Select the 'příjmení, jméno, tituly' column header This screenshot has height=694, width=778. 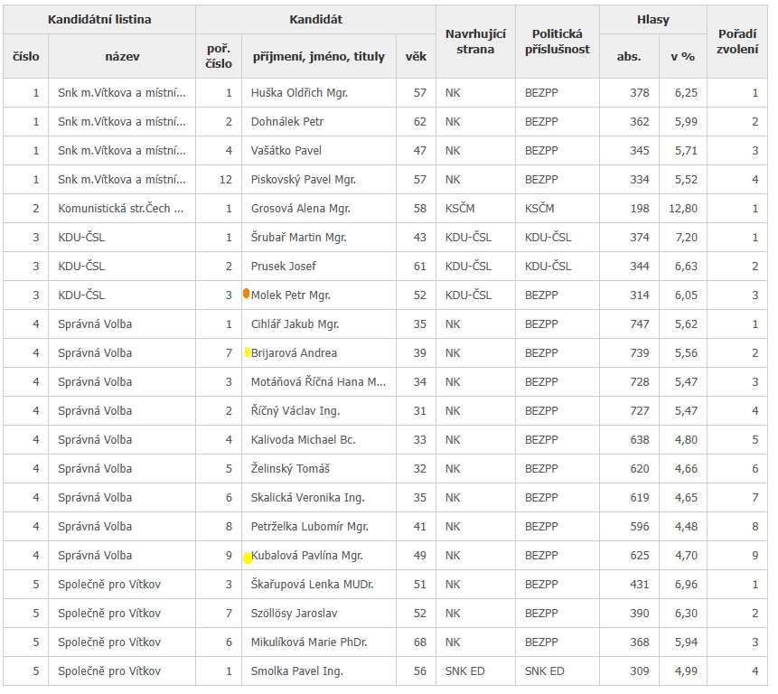318,56
